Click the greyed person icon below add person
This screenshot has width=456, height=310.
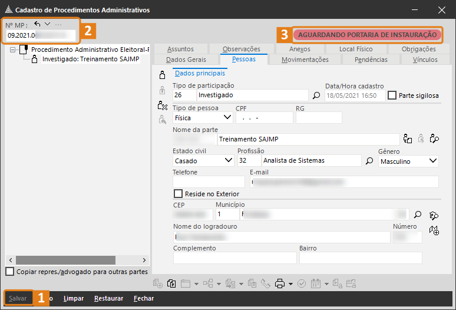(x=162, y=90)
